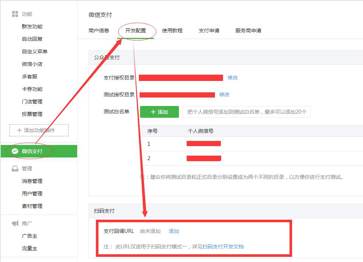This screenshot has height=262, width=363.
Task: Click the green 添加 whitelist button
Action: pos(159,112)
